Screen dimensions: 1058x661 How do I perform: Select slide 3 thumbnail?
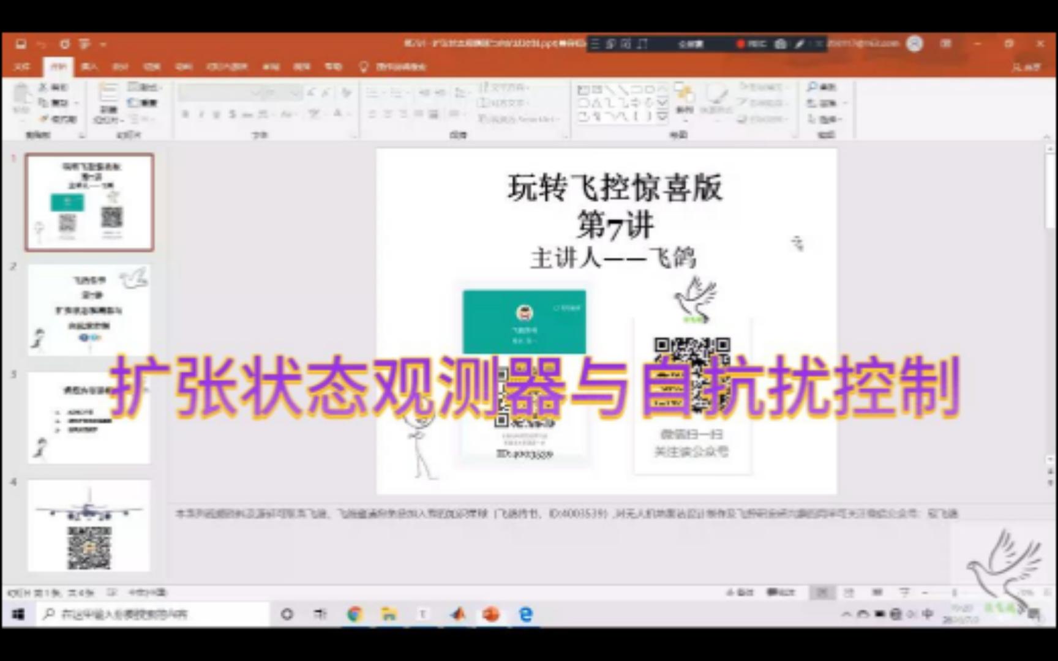pyautogui.click(x=89, y=417)
